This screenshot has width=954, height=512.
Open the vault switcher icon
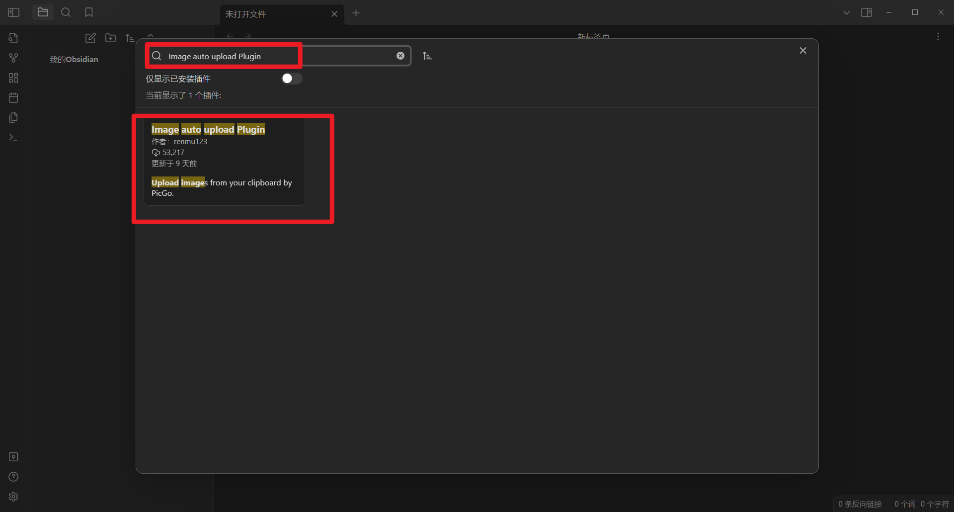[x=13, y=457]
